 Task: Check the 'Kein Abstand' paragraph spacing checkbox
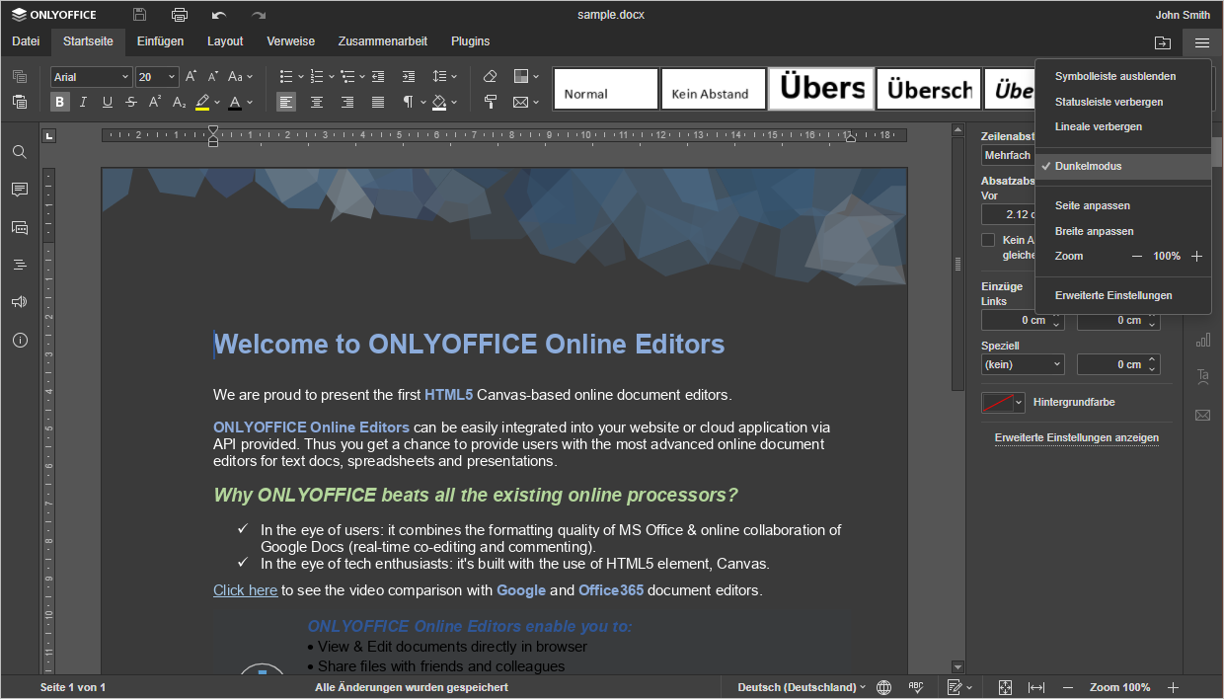tap(988, 240)
